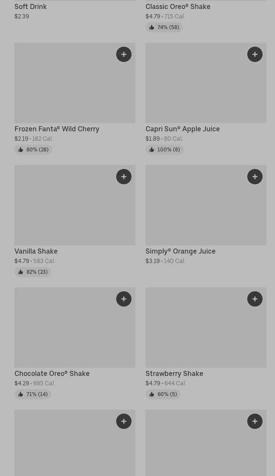
Task: Click plus button on bottom-left item image
Action: (124, 421)
